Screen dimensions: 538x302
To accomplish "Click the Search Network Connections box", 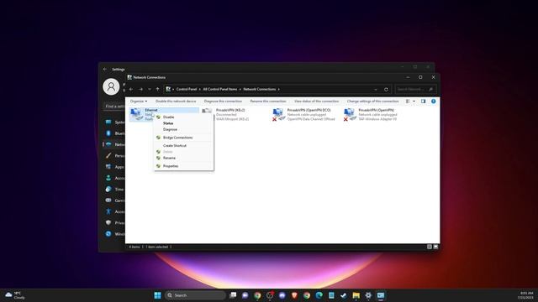I will 415,90.
